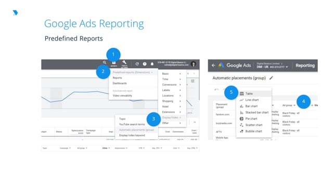Image resolution: width=333 pixels, height=187 pixels.
Task: Select Automatic placements (group) report
Action: pos(136,130)
